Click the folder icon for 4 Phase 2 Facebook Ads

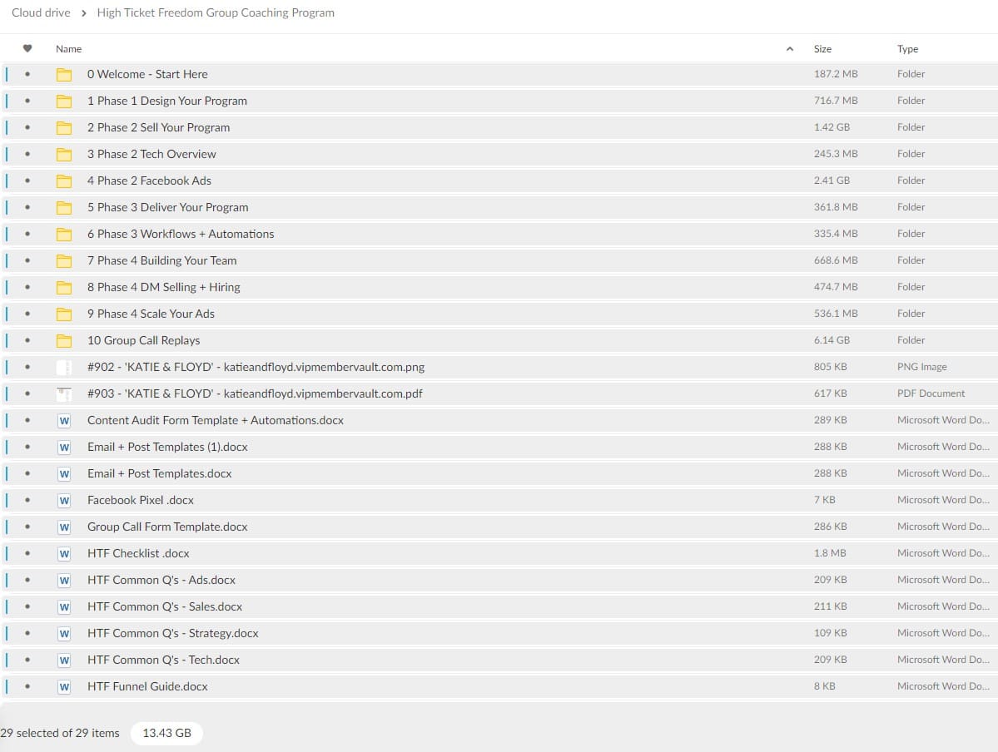tap(64, 181)
